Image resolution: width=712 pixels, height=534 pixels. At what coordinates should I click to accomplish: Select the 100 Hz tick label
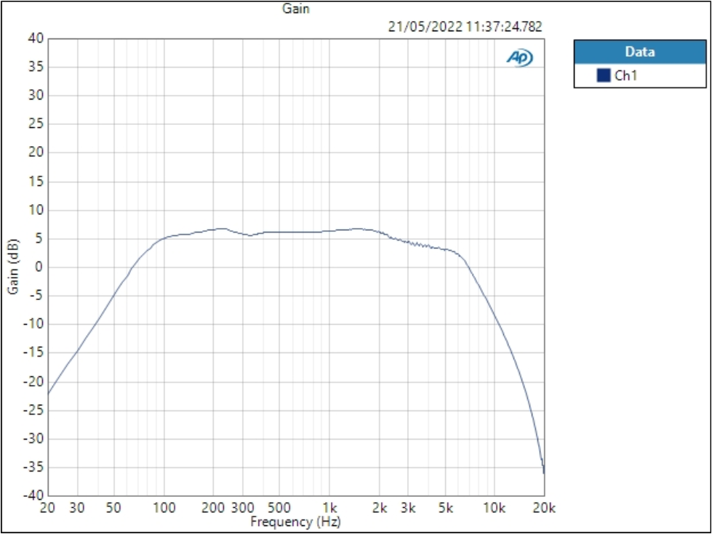(163, 509)
